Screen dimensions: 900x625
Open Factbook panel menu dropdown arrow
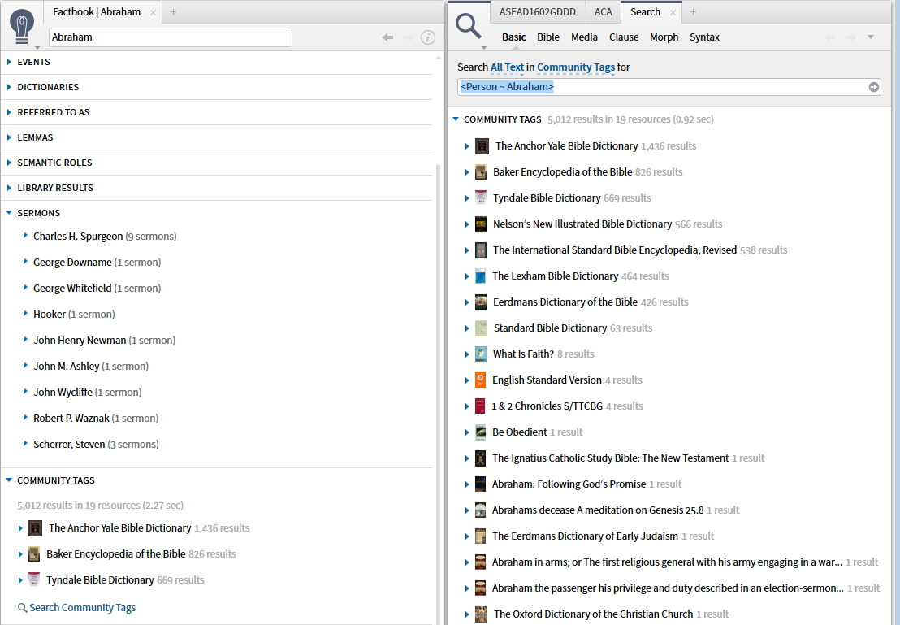coord(37,48)
